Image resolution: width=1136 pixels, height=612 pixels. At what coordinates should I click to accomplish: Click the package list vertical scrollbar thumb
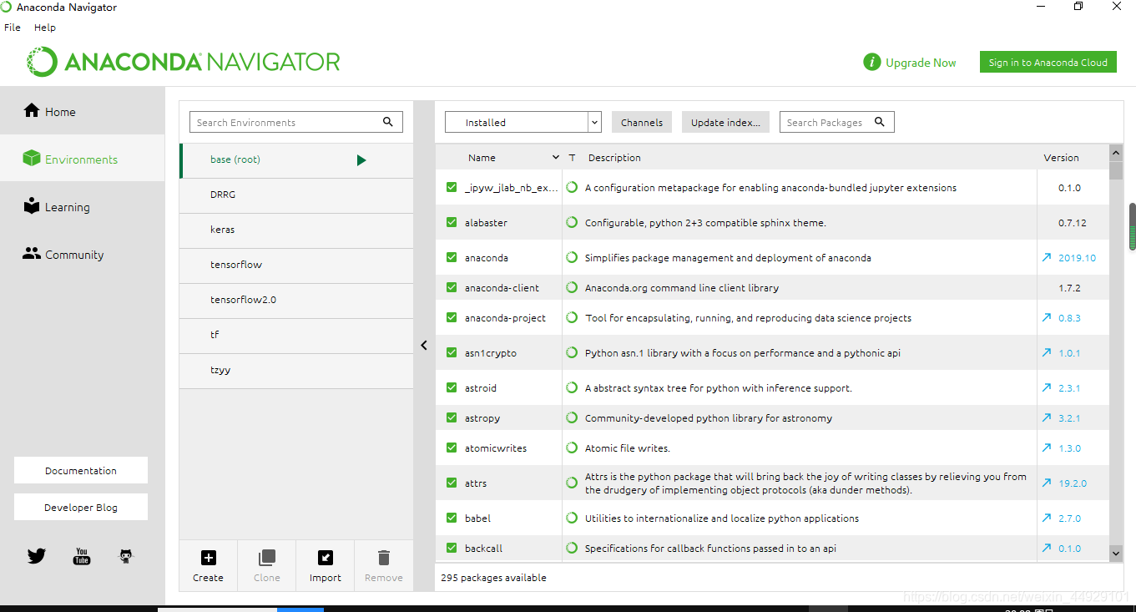1116,170
